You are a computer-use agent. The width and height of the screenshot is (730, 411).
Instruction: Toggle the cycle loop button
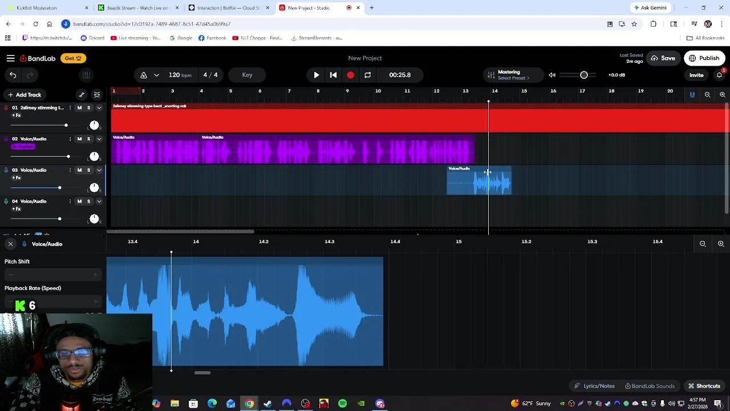(368, 75)
